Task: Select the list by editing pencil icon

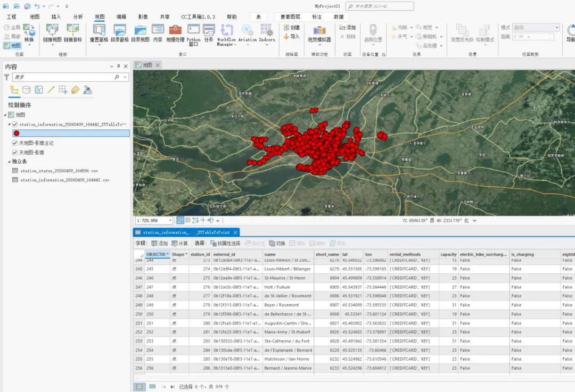Action: (51, 90)
